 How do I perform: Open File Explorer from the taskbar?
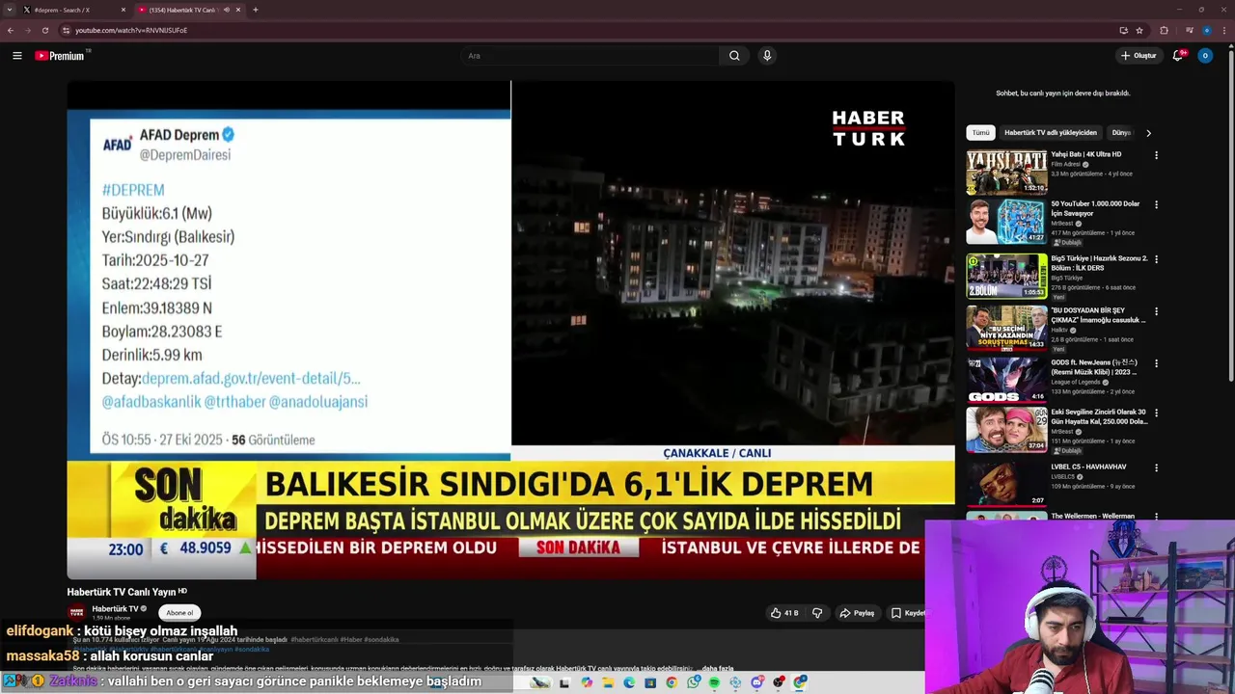pyautogui.click(x=608, y=682)
